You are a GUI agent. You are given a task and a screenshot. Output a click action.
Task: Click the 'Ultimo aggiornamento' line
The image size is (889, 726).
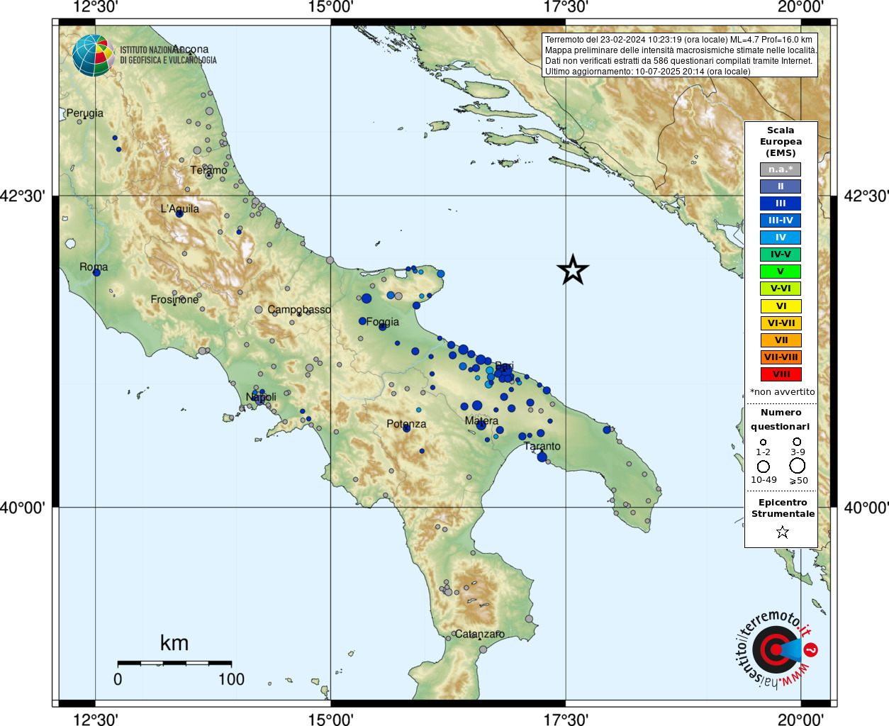click(647, 72)
